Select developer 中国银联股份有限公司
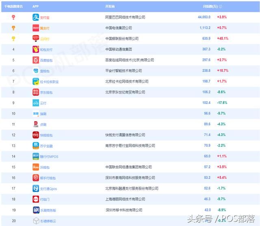The image size is (260, 226). [x=122, y=39]
